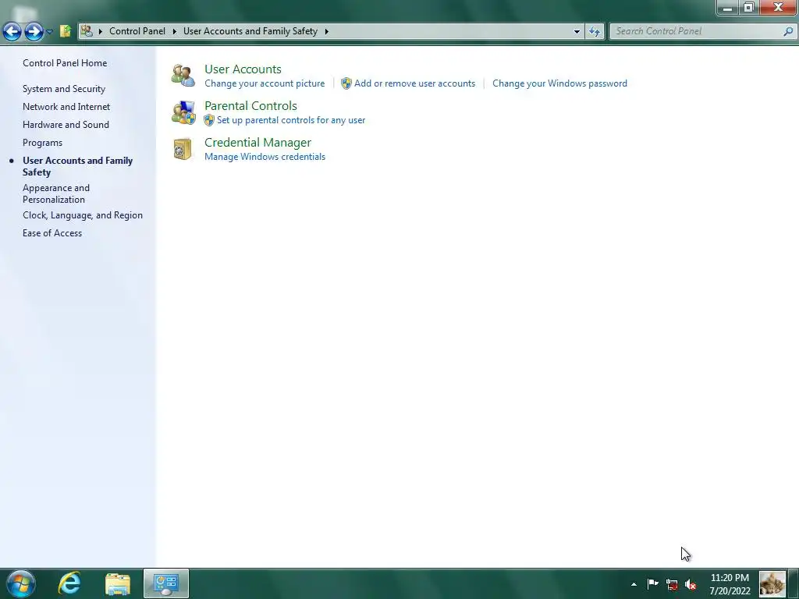Show hidden tray icons arrow

tap(634, 584)
